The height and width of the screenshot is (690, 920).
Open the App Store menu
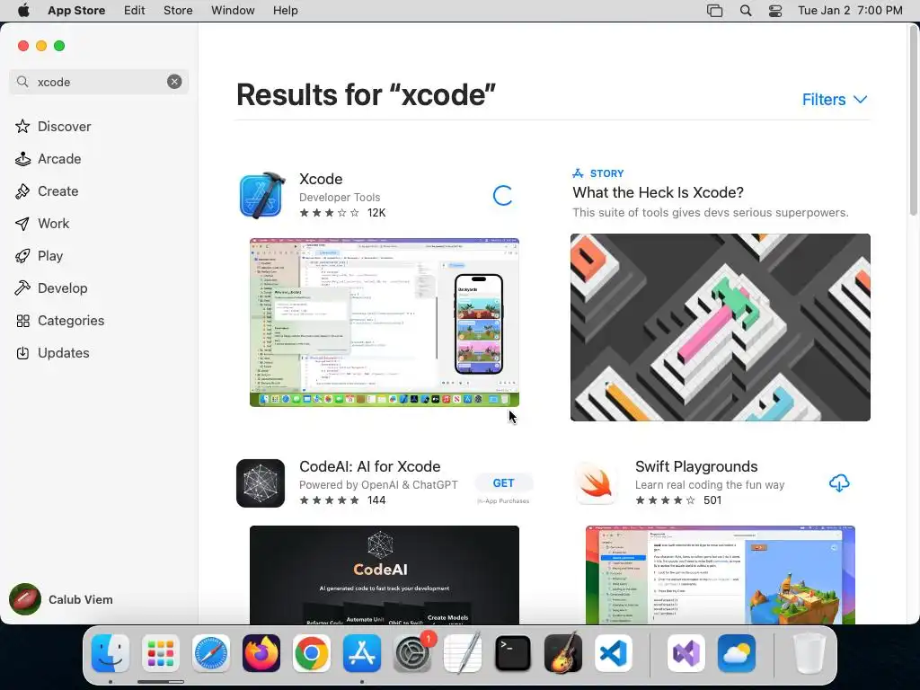[76, 11]
